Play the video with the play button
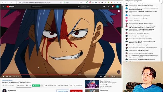Viewport: 163px width, 92px height. coord(3,76)
